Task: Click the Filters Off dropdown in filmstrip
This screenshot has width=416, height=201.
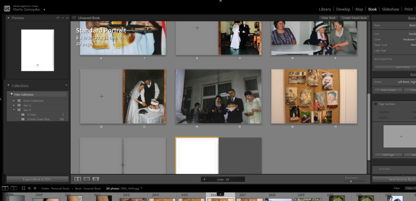Action: 410,188
